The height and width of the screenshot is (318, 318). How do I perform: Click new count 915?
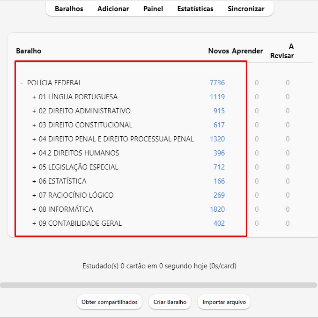pos(219,111)
